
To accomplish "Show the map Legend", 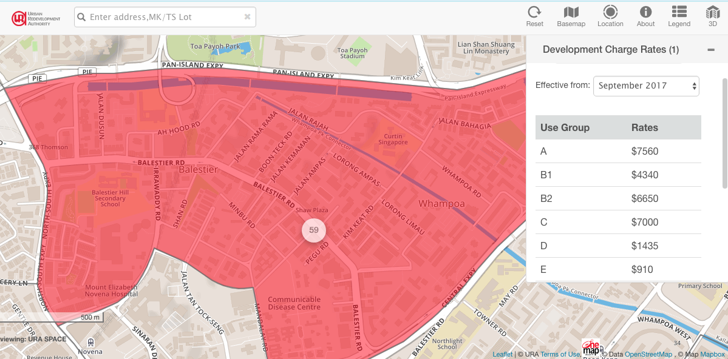I will [679, 16].
